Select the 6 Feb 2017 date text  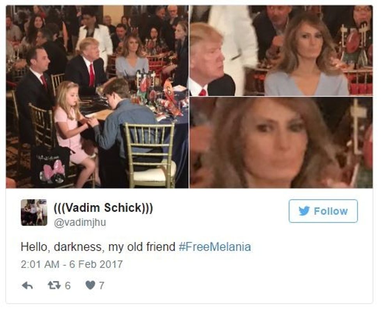coord(96,264)
